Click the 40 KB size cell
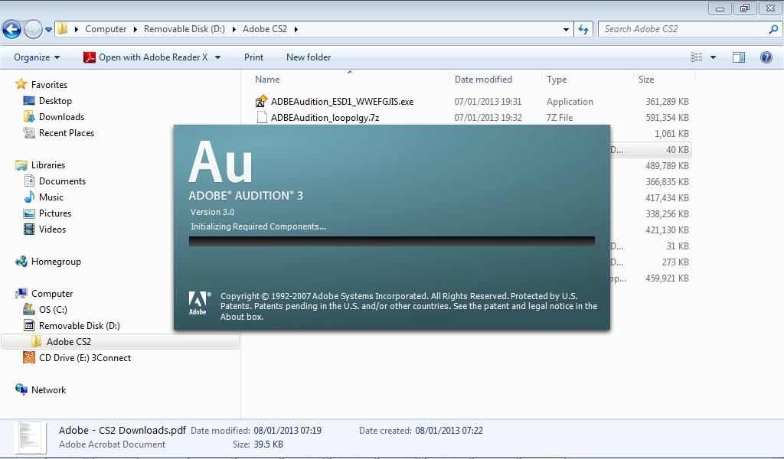784x459 pixels. (678, 150)
